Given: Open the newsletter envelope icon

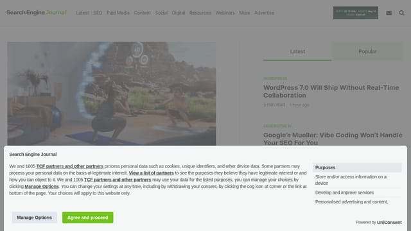Looking at the screenshot, I should 389,13.
